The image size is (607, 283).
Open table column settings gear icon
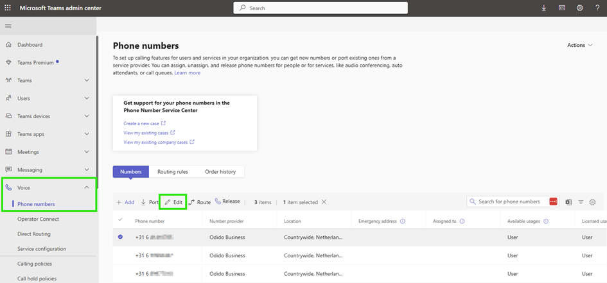click(592, 202)
